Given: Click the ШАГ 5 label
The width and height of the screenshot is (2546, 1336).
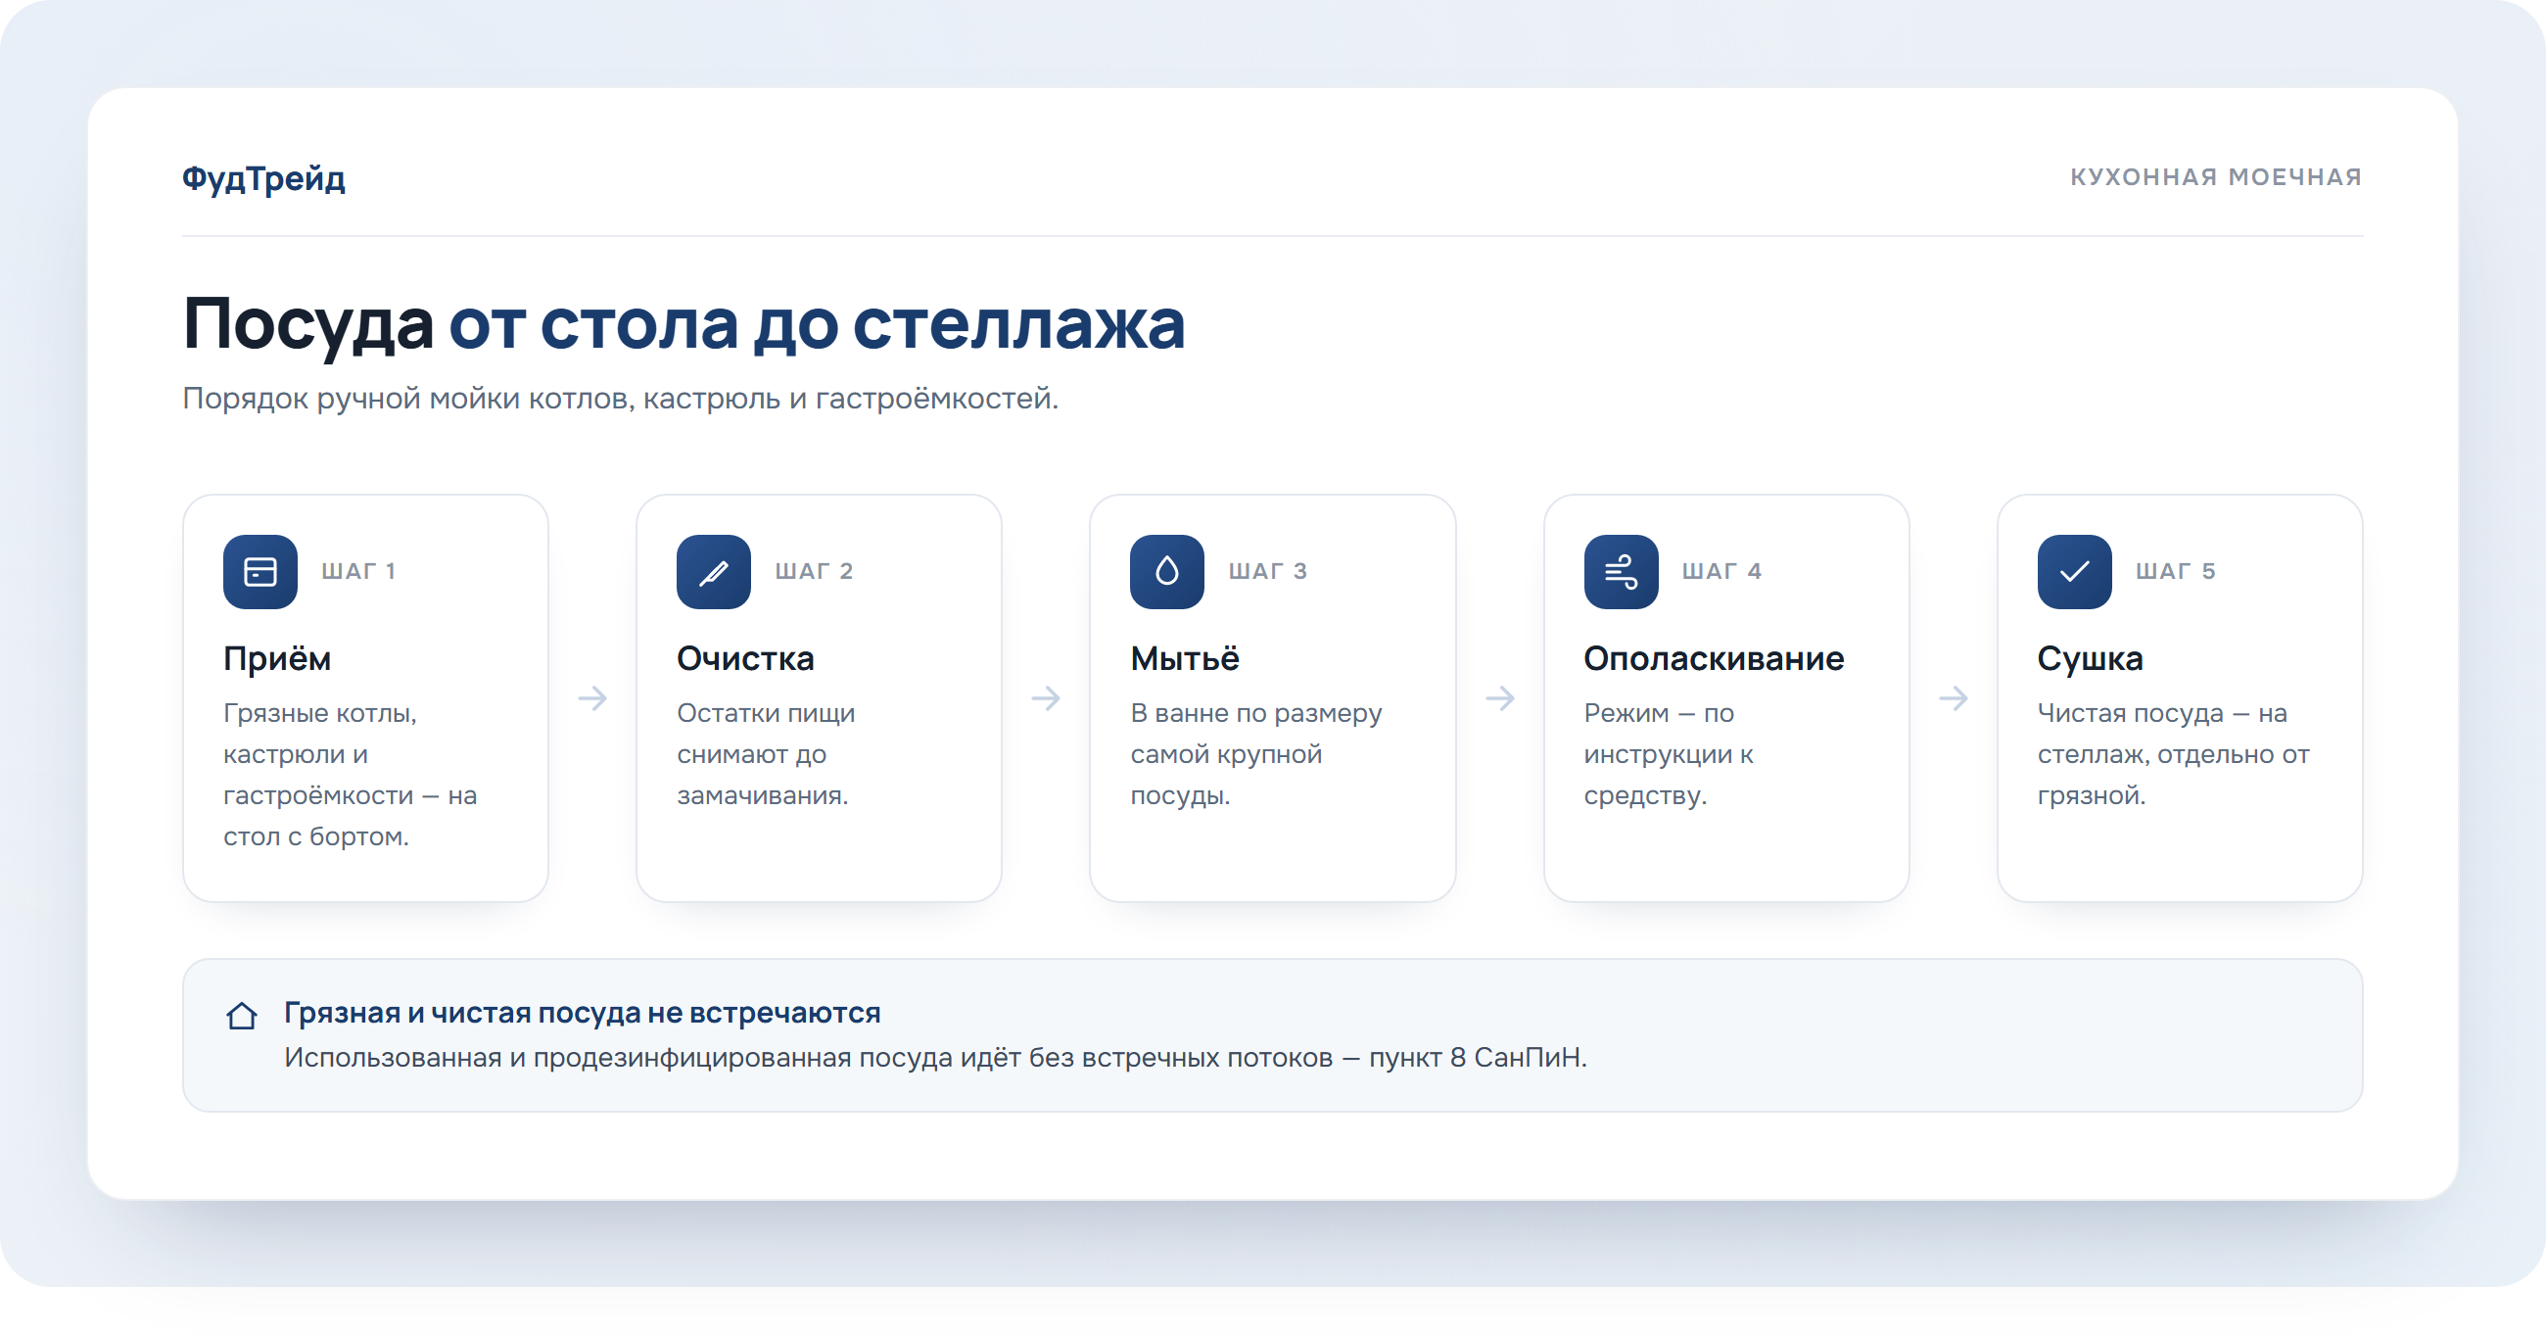Looking at the screenshot, I should (x=2176, y=572).
